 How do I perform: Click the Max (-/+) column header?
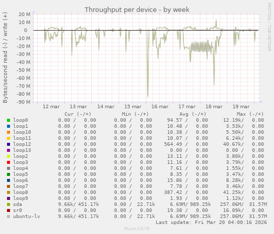250,114
